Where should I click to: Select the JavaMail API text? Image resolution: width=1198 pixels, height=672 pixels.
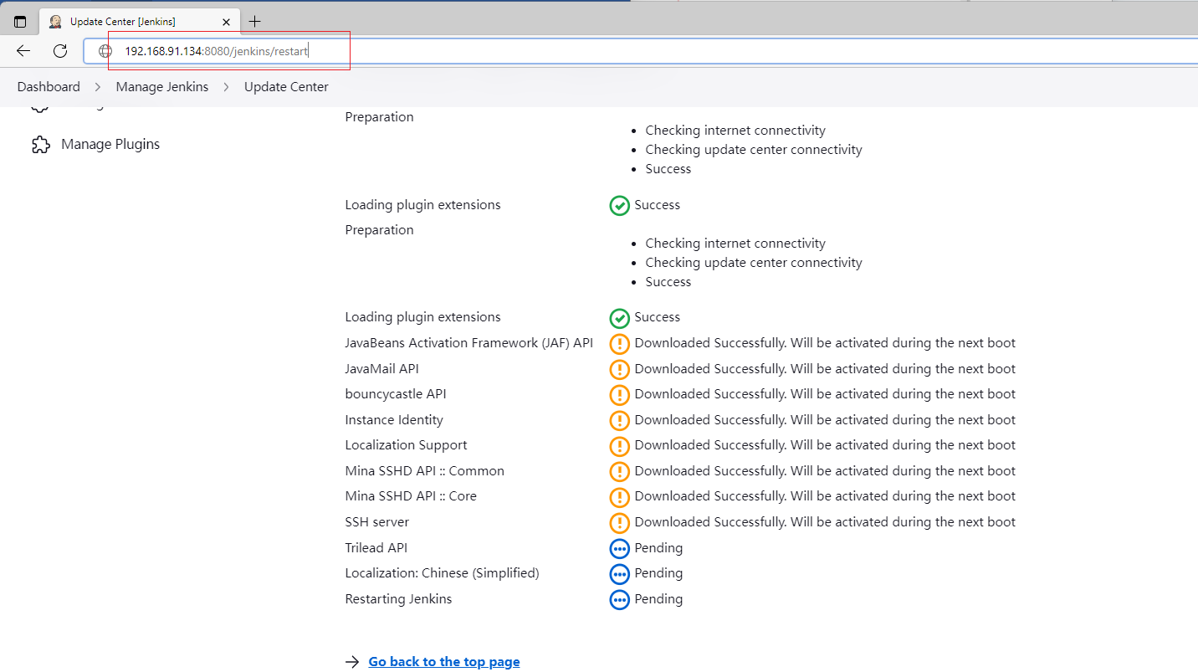pos(381,369)
